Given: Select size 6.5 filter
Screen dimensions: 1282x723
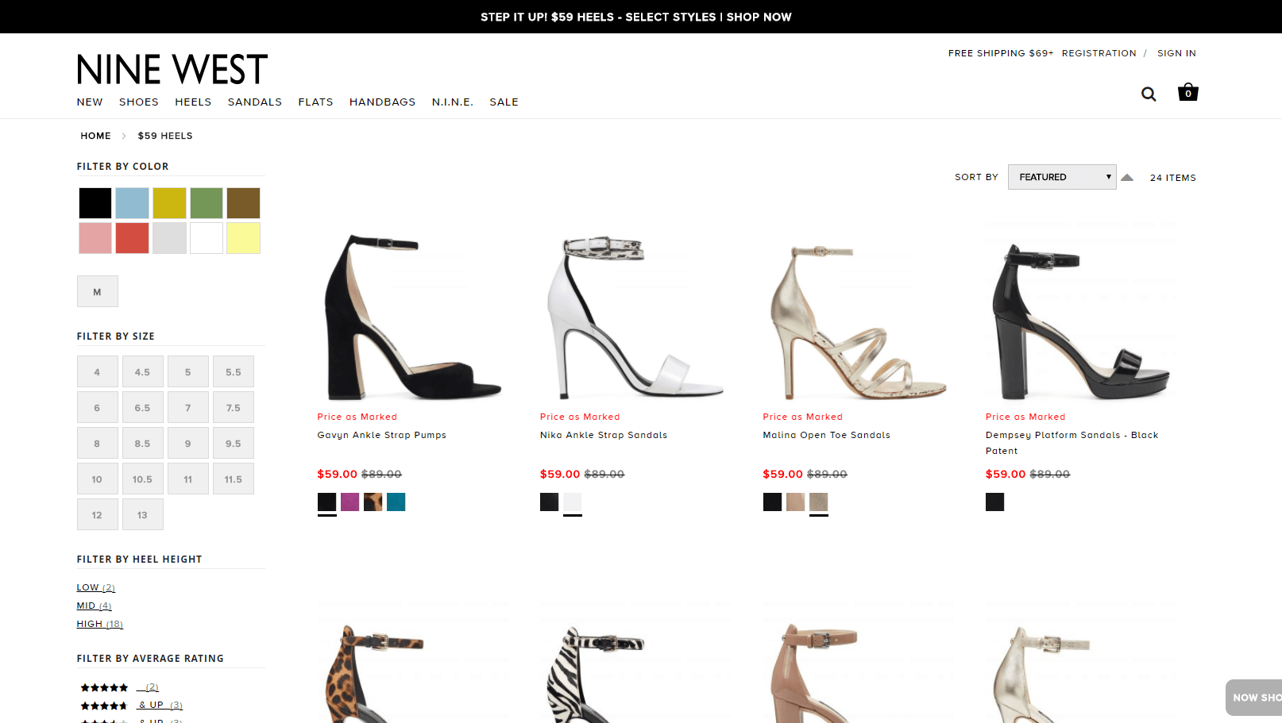Looking at the screenshot, I should 143,407.
